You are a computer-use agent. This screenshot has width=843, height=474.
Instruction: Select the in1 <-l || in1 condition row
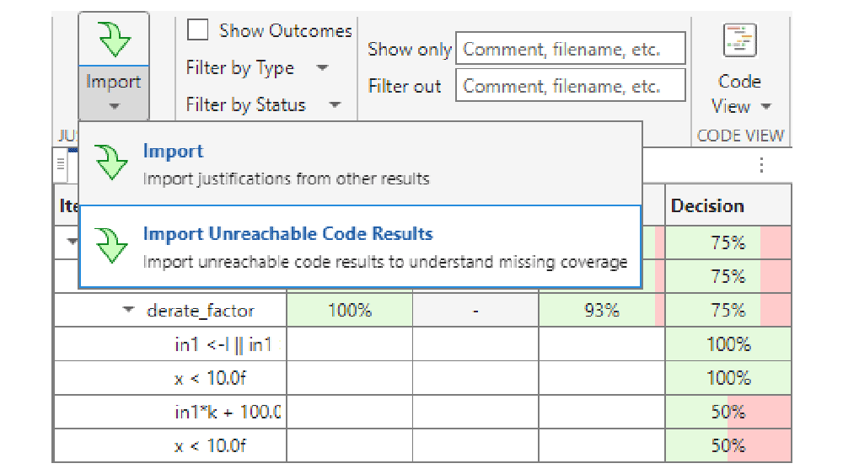click(227, 344)
